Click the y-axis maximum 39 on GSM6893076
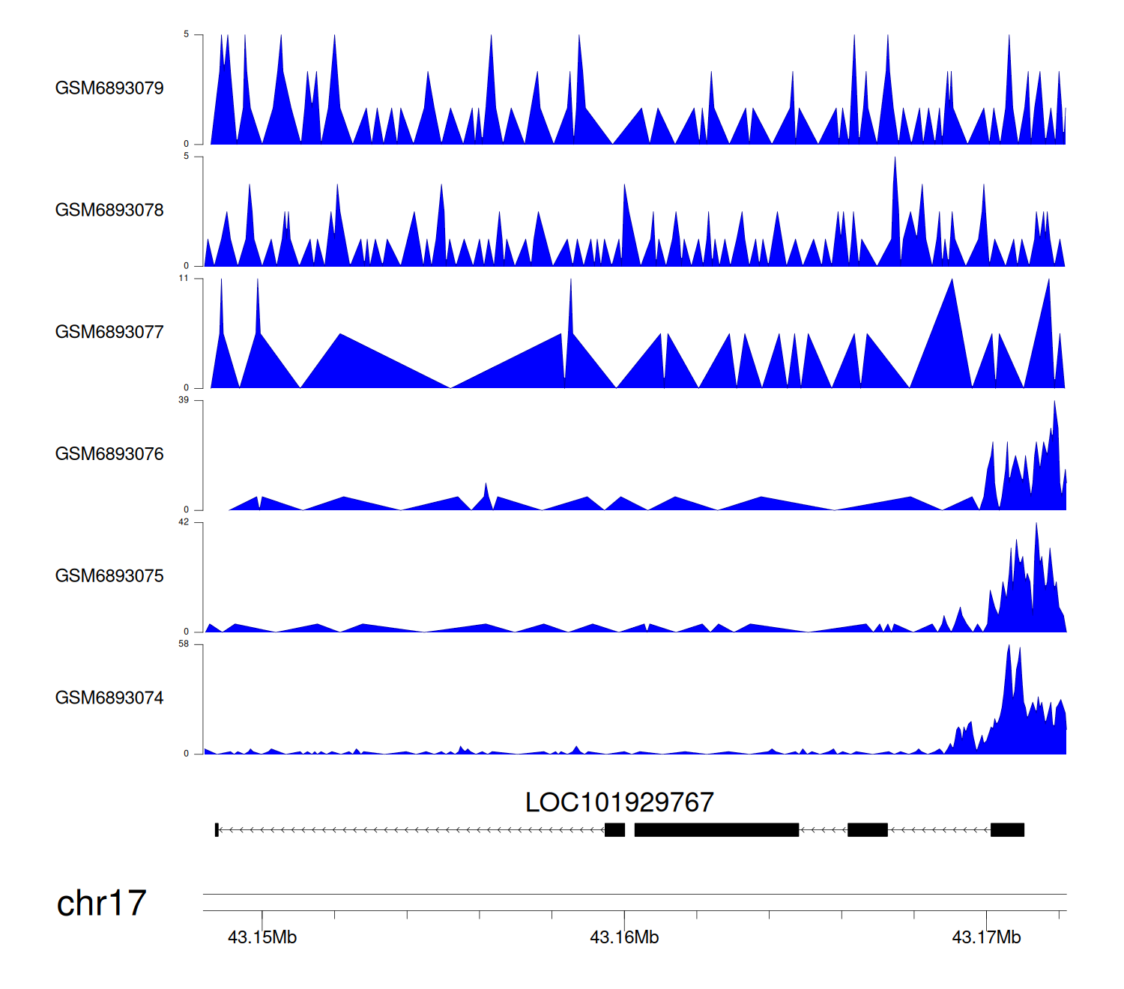The image size is (1124, 989). [184, 401]
